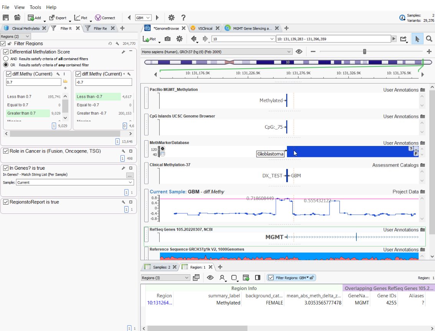Click the share/export view icon
Screen dimensions: 435x331
click(404, 39)
